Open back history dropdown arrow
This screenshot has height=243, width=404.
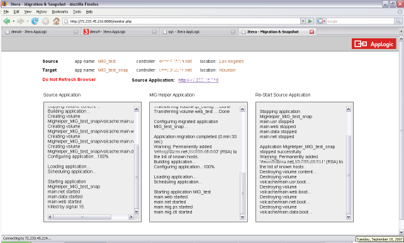pos(13,21)
